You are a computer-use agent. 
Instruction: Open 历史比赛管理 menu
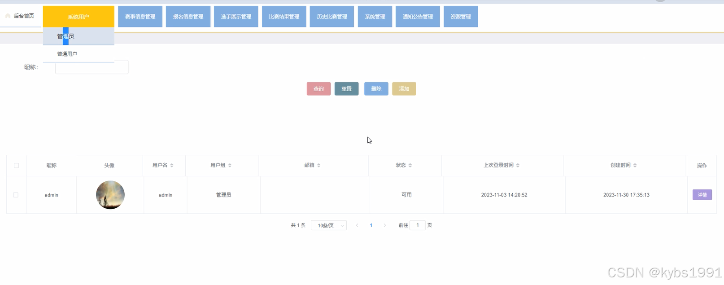(x=332, y=17)
